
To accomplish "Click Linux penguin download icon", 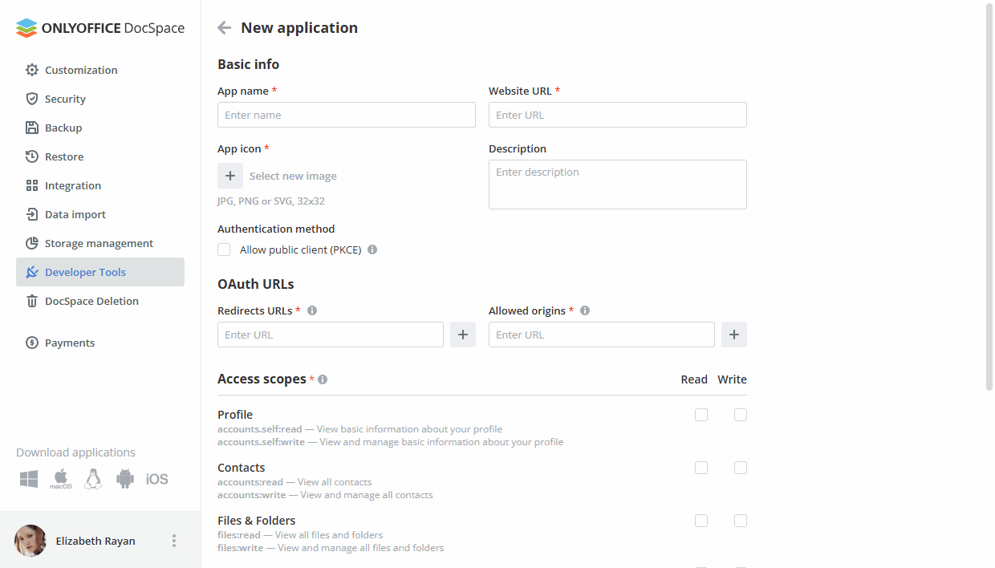I will point(93,479).
